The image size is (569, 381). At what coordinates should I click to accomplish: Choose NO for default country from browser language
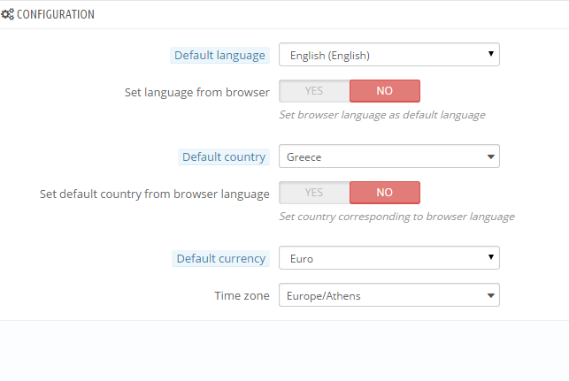[x=384, y=193]
